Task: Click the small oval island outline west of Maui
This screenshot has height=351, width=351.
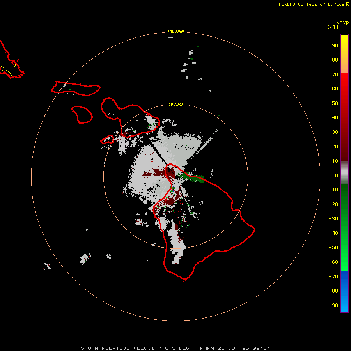Action: pos(82,115)
